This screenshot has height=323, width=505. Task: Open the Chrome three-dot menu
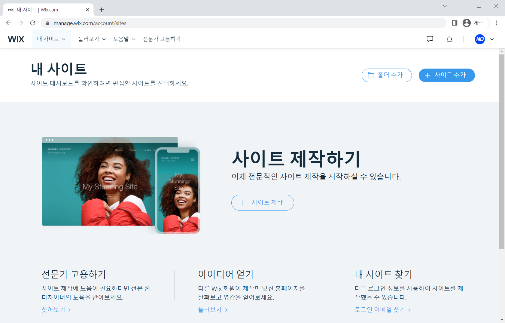pos(497,23)
